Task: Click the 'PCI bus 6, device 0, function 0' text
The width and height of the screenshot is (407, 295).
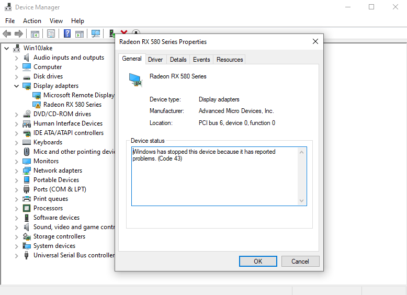Action: [x=237, y=123]
